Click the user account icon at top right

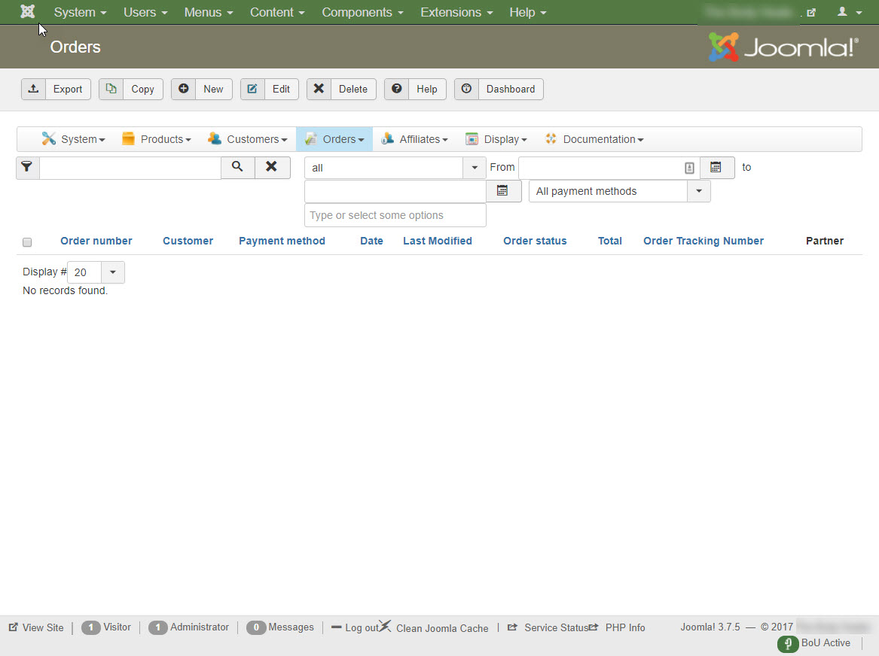coord(849,12)
